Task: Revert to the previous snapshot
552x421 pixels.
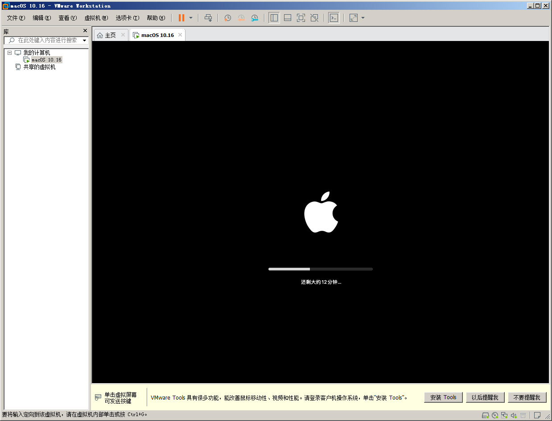Action: (x=241, y=18)
